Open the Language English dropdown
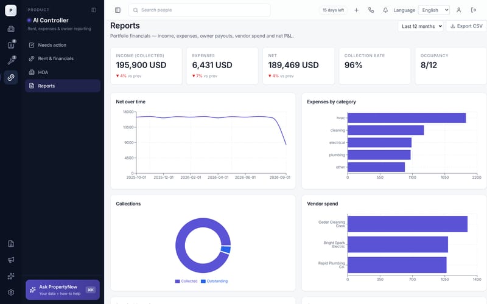Screen dimensions: 487x304 [x=433, y=10]
